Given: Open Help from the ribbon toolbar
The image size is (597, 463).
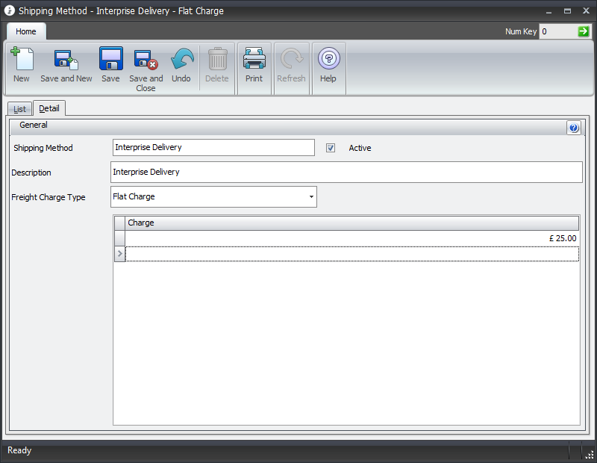Looking at the screenshot, I should click(x=328, y=60).
